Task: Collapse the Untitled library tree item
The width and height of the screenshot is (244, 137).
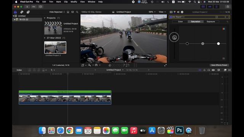Action: 13,16
